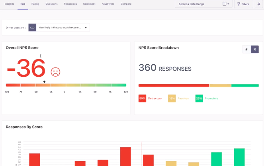The height and width of the screenshot is (166, 264).
Task: Expand the date range dropdown arrow
Action: pyautogui.click(x=228, y=4)
